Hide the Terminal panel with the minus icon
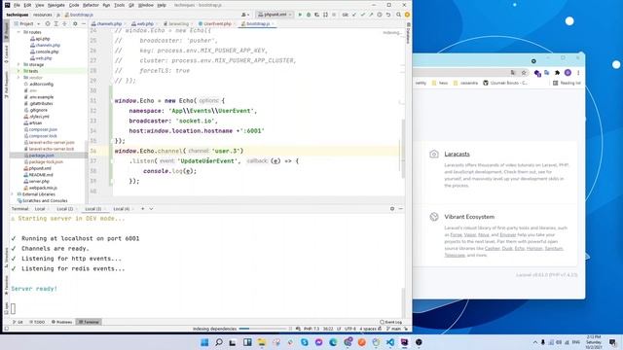The width and height of the screenshot is (623, 350). click(x=400, y=208)
